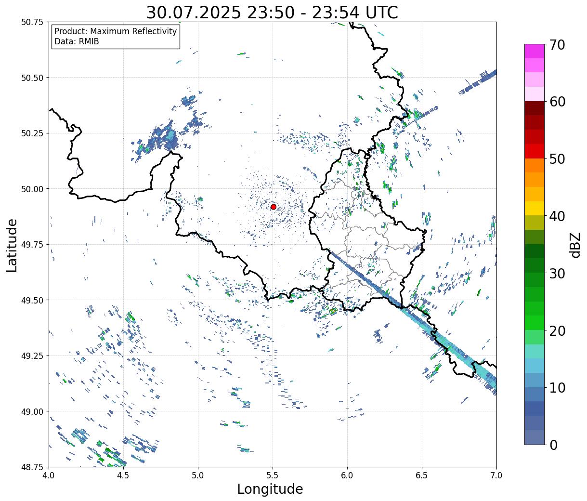
Task: Click the y-axis tick label 49.50
Action: click(x=33, y=300)
